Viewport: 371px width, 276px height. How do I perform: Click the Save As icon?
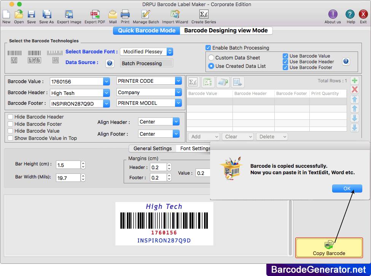[x=46, y=14]
